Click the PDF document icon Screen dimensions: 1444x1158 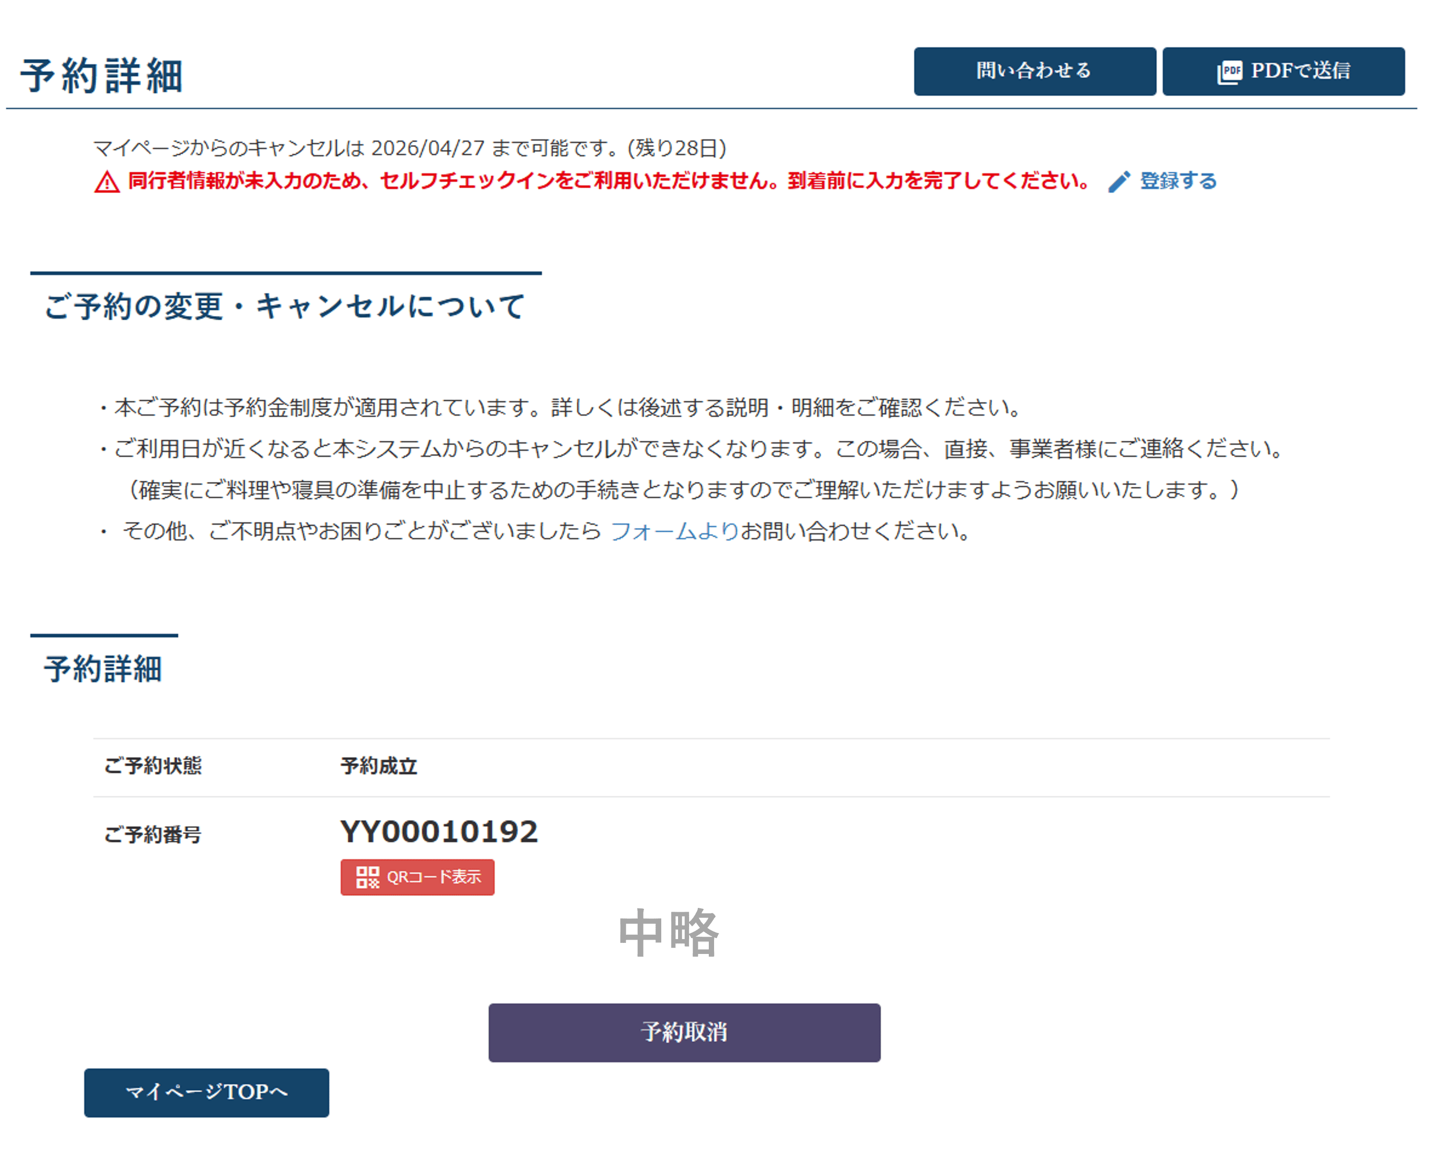click(1229, 72)
